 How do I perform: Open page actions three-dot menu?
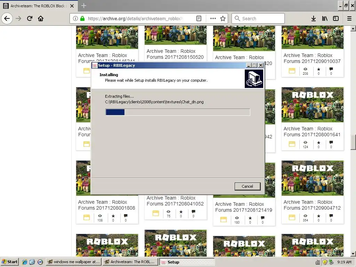(213, 18)
